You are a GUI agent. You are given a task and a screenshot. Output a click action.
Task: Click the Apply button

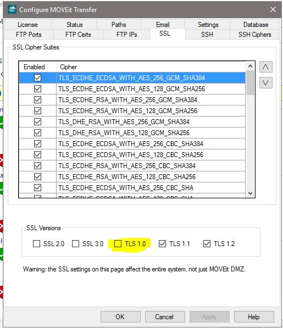209,316
